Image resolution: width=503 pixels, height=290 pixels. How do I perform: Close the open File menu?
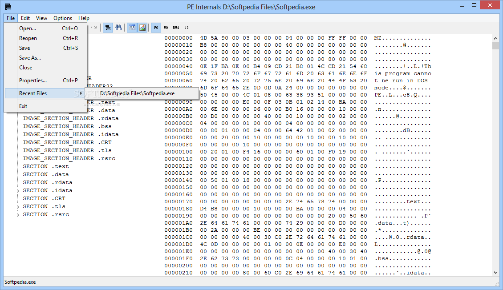(x=11, y=18)
